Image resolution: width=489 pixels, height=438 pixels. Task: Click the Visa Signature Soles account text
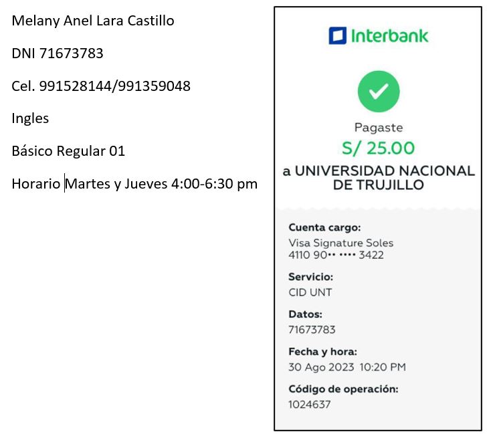[x=340, y=243]
